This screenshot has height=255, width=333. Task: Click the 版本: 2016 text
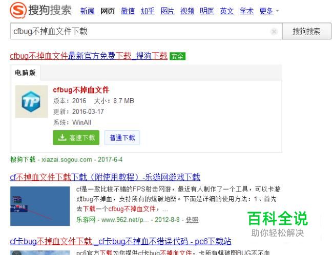(70, 101)
